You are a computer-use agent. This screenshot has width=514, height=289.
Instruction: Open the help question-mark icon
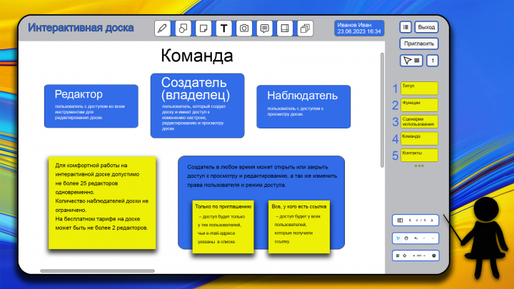(x=434, y=255)
